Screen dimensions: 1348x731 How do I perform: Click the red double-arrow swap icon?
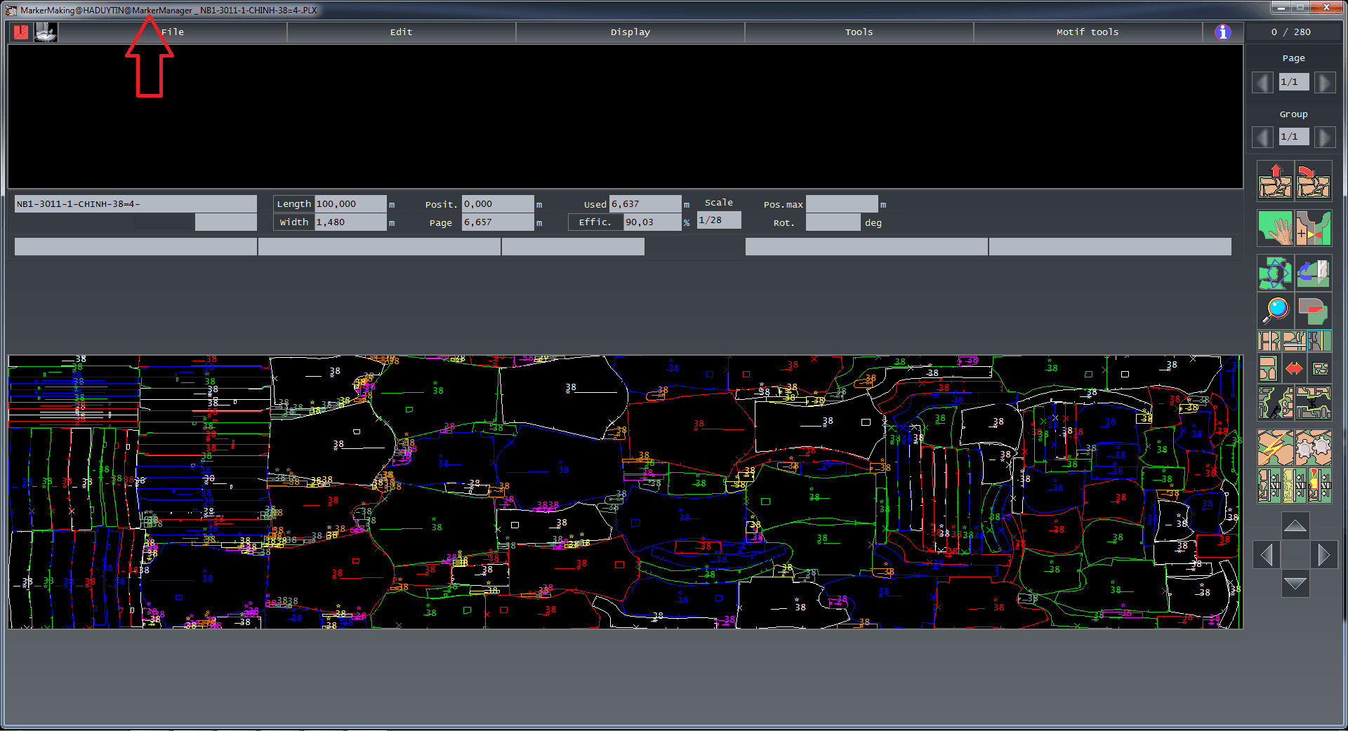point(1294,368)
